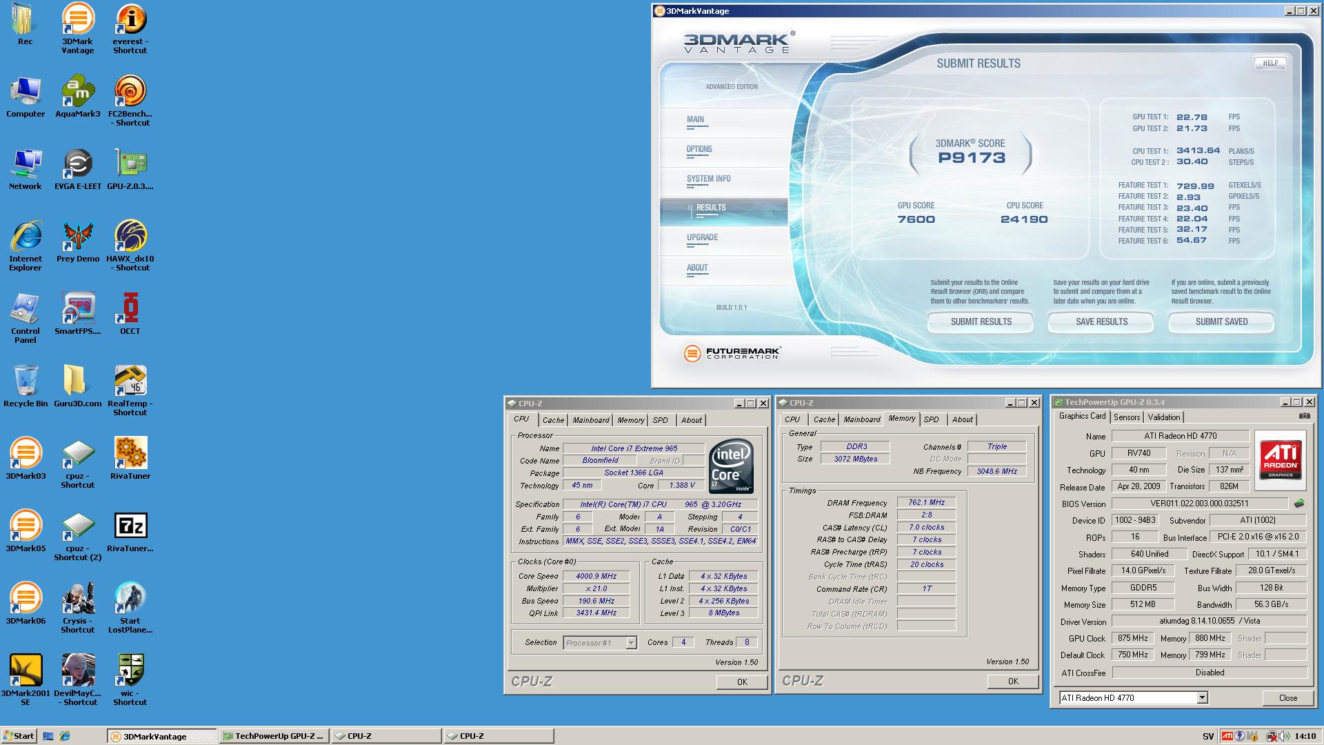
Task: Open the Recycle Bin
Action: point(26,387)
